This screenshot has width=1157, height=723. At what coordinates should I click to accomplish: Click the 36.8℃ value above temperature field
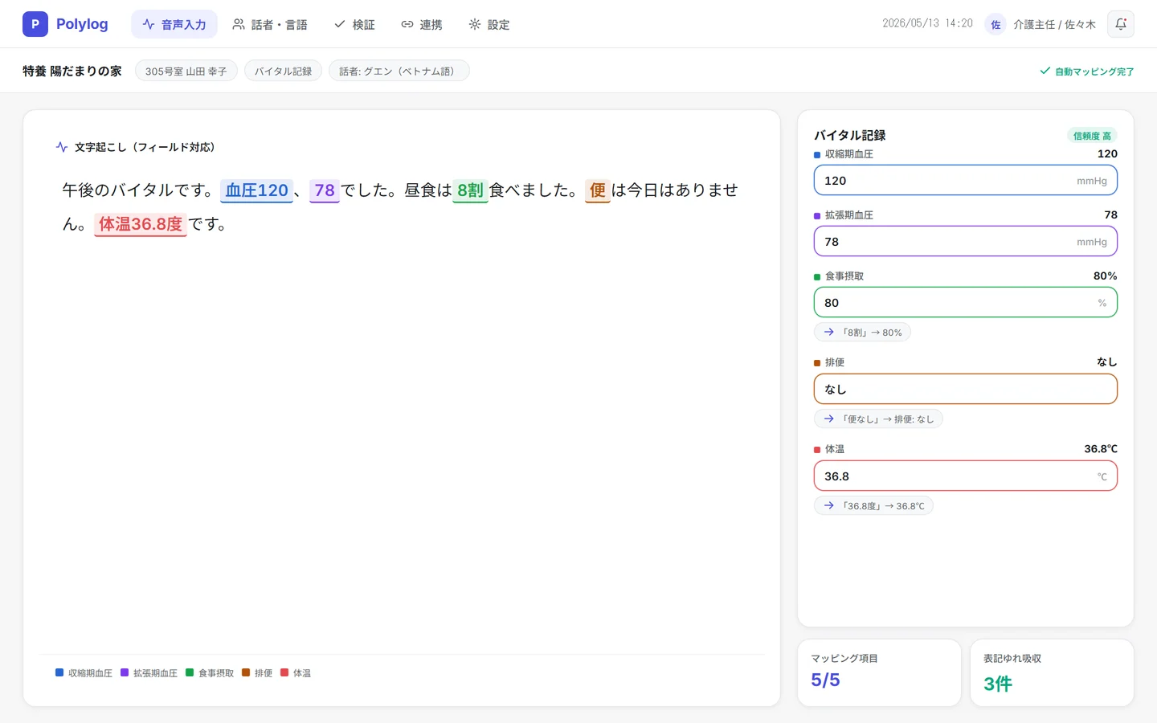[x=1101, y=448]
